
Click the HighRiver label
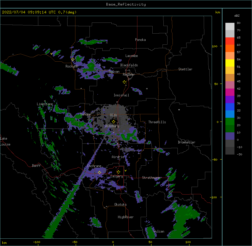pyautogui.click(x=126, y=217)
